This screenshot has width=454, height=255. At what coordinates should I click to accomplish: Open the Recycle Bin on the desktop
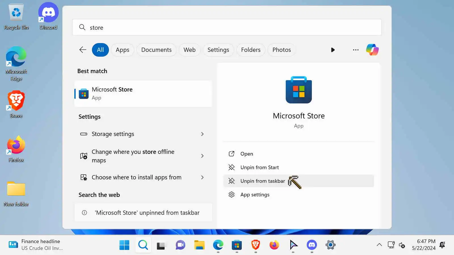(x=16, y=16)
